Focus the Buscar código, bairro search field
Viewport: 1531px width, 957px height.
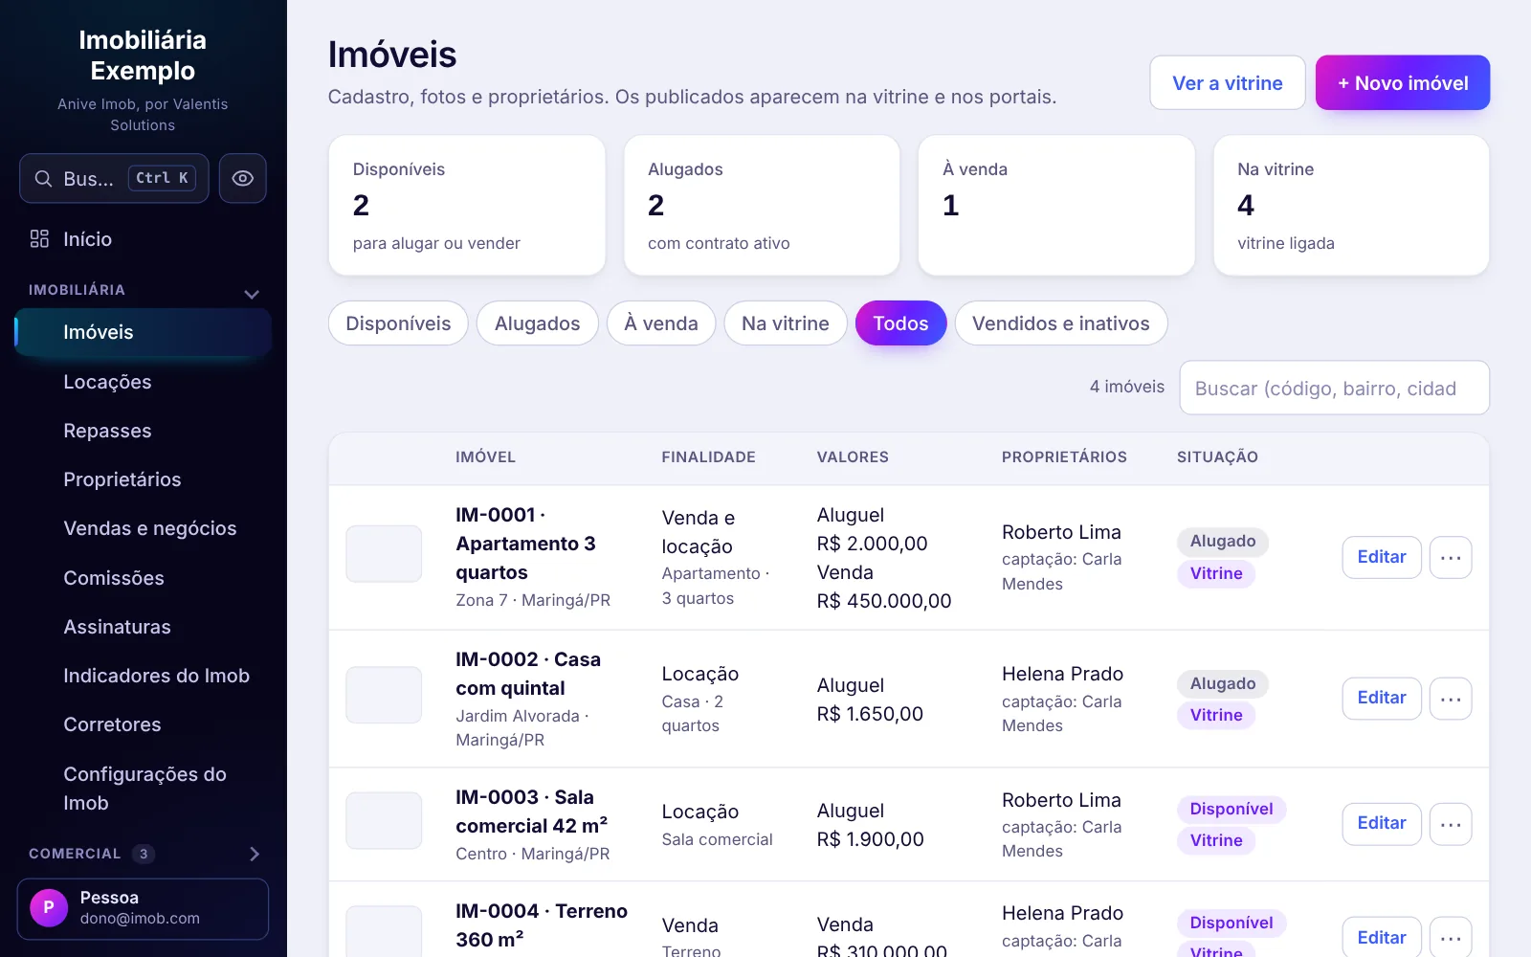[x=1335, y=388]
